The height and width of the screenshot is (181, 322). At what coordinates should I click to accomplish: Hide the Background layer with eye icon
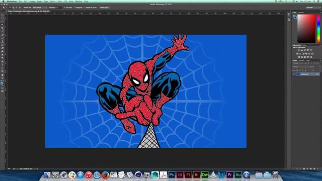(293, 74)
